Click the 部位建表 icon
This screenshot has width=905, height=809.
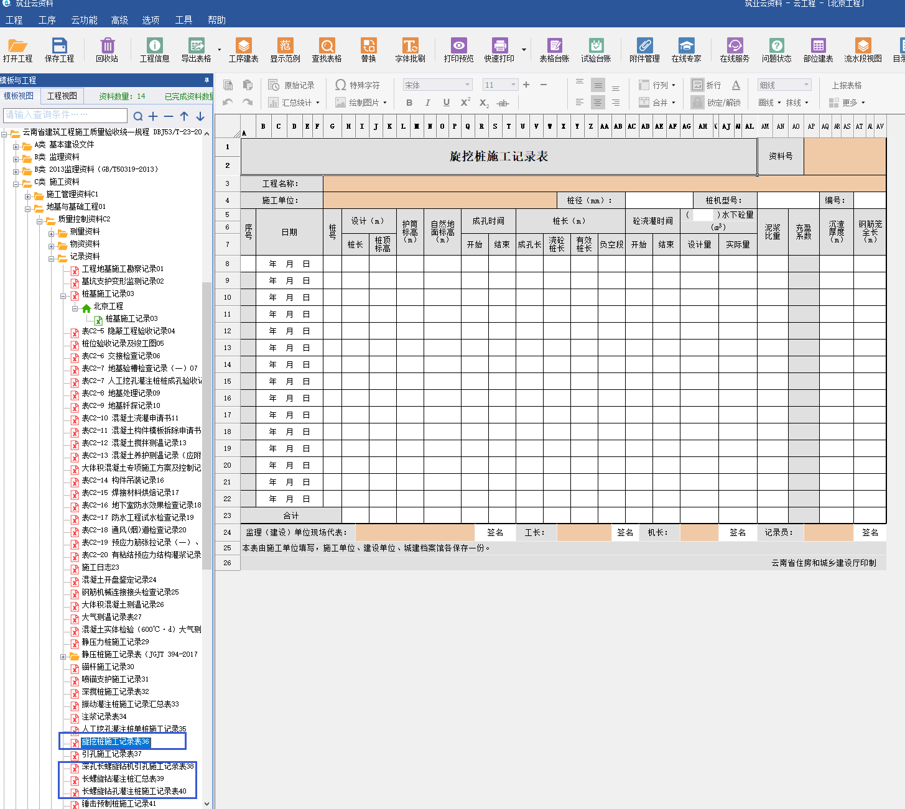(x=818, y=50)
